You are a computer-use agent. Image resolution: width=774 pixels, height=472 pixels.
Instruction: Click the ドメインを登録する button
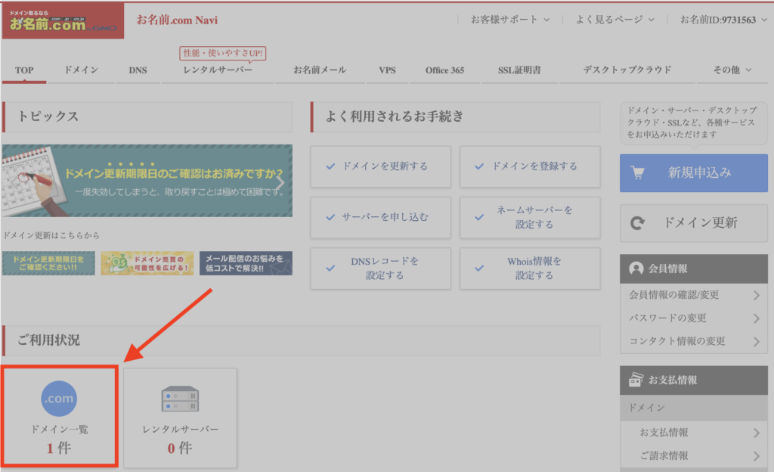tap(530, 166)
